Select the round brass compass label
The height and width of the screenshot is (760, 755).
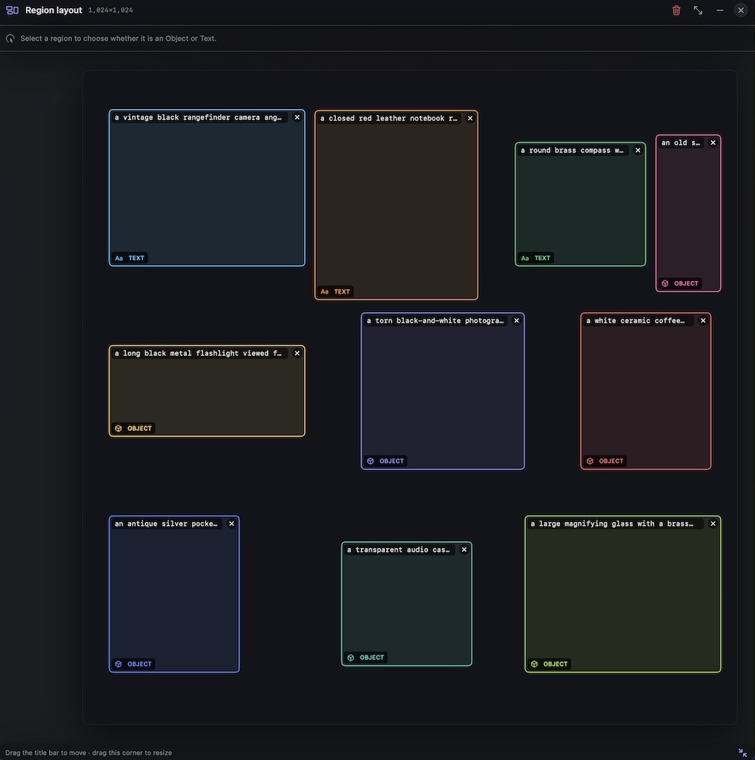pyautogui.click(x=573, y=151)
